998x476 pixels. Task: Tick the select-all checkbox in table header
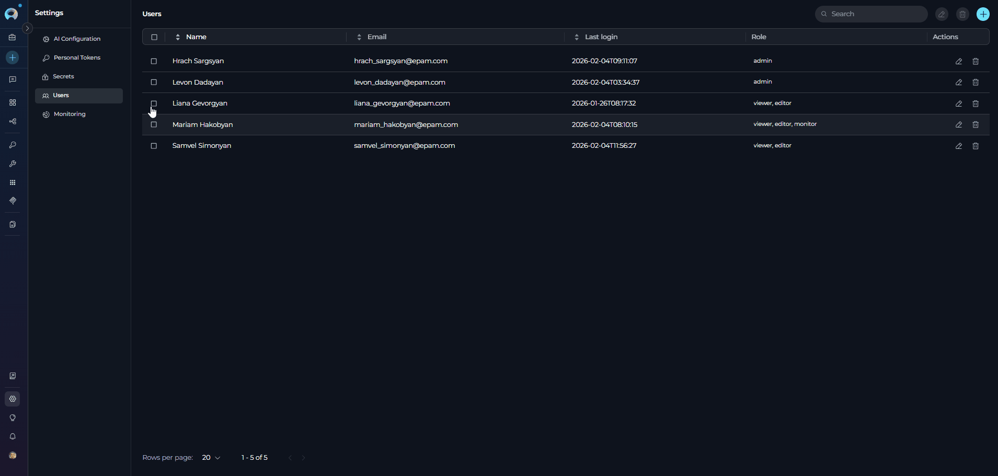tap(154, 37)
